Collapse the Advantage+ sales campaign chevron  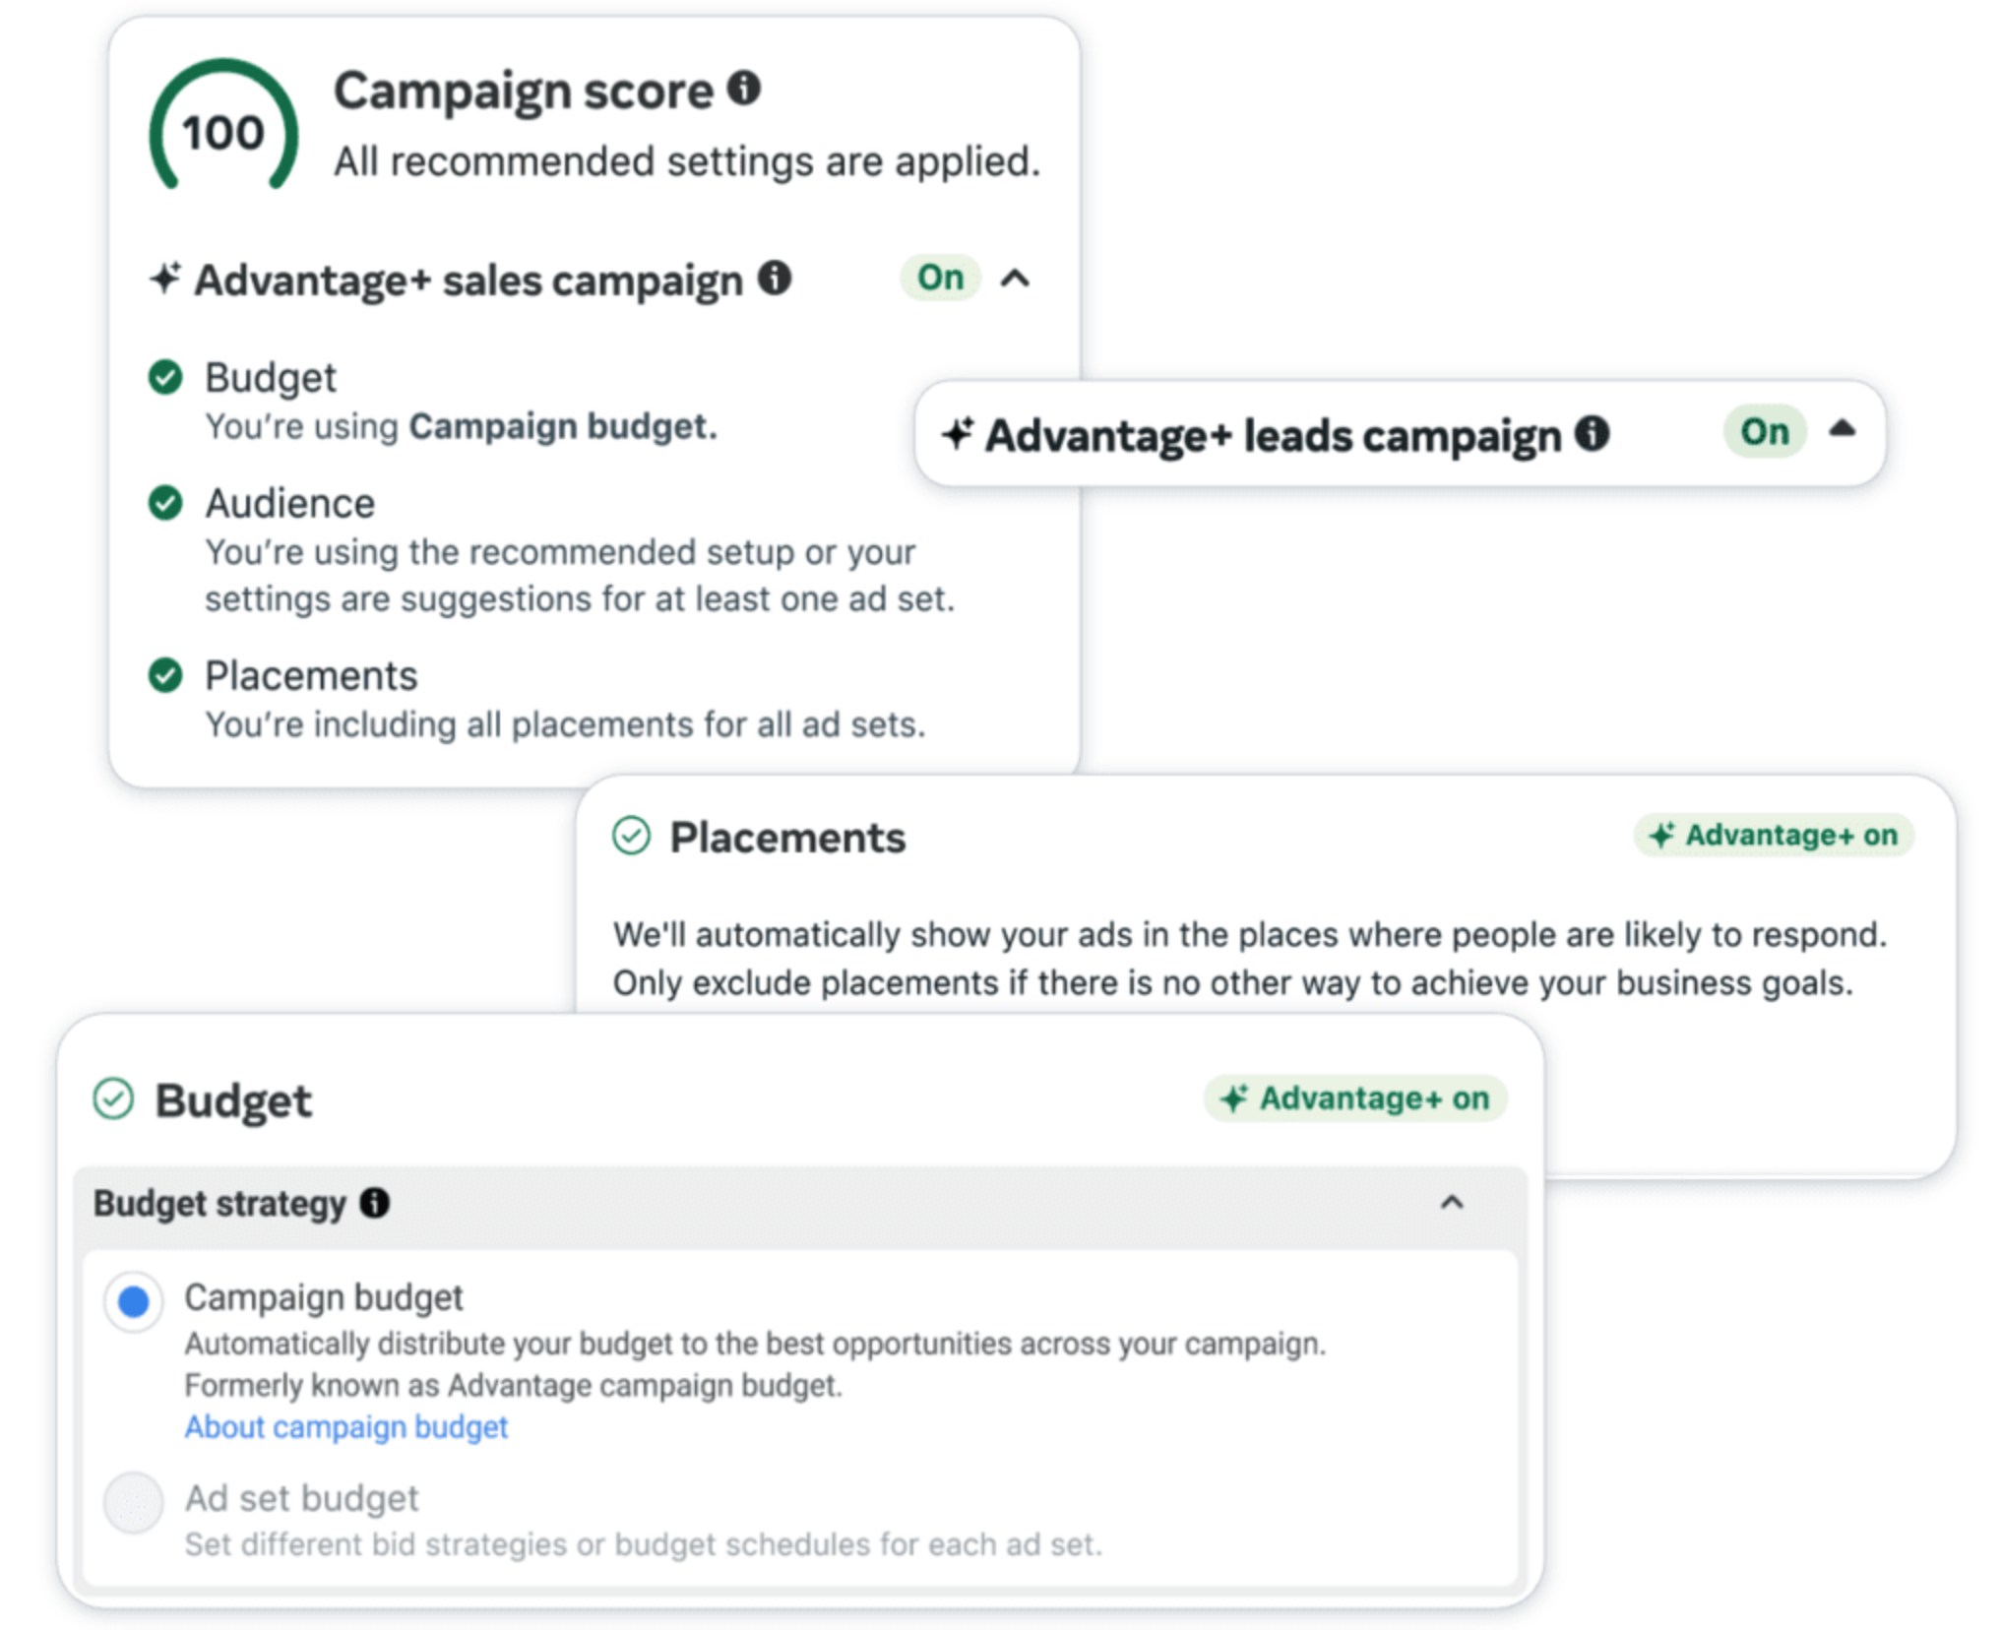1015,279
